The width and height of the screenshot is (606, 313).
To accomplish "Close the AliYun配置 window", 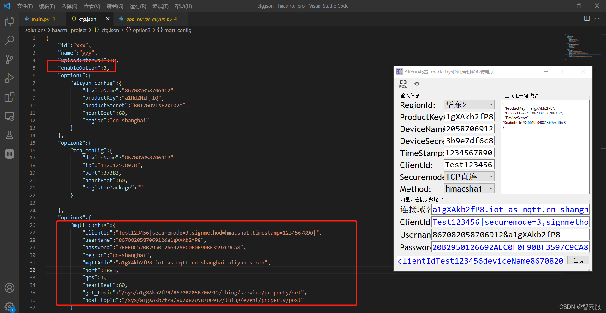I will point(583,72).
